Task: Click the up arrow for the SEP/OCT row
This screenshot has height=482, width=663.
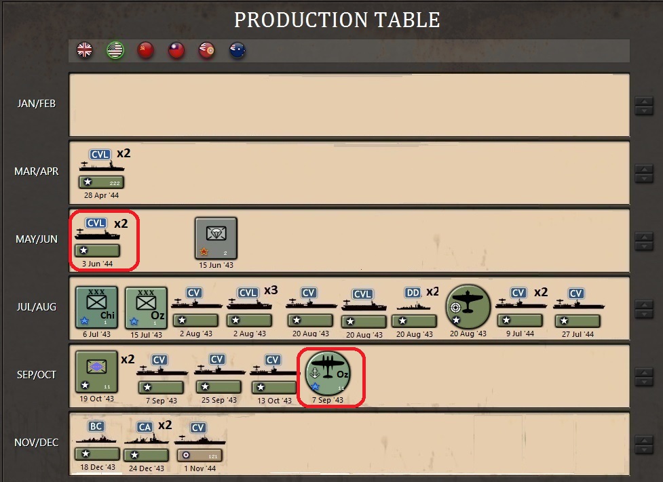Action: [644, 372]
